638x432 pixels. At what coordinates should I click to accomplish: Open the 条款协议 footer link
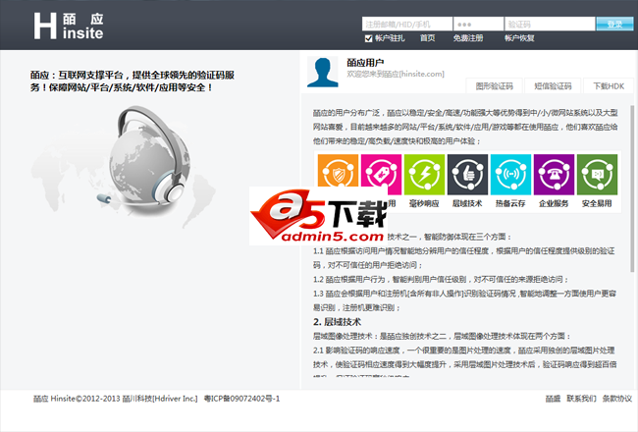(617, 399)
